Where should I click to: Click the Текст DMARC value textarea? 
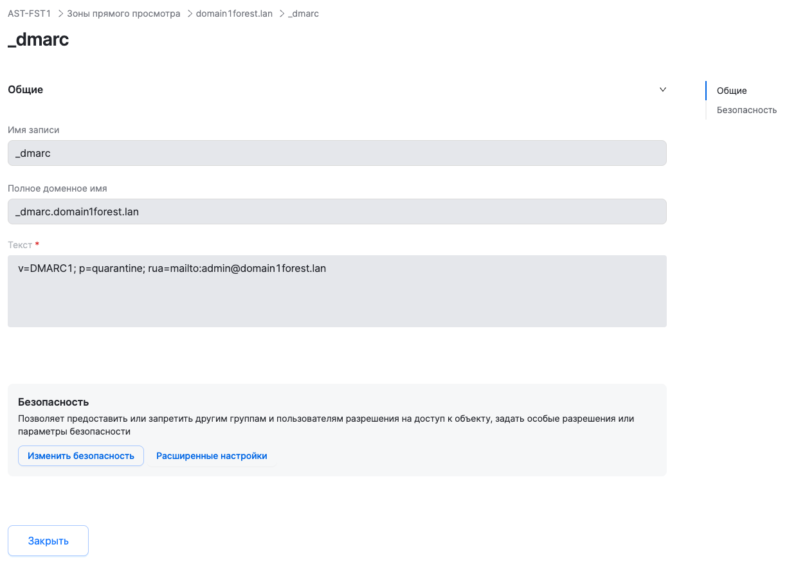(337, 291)
